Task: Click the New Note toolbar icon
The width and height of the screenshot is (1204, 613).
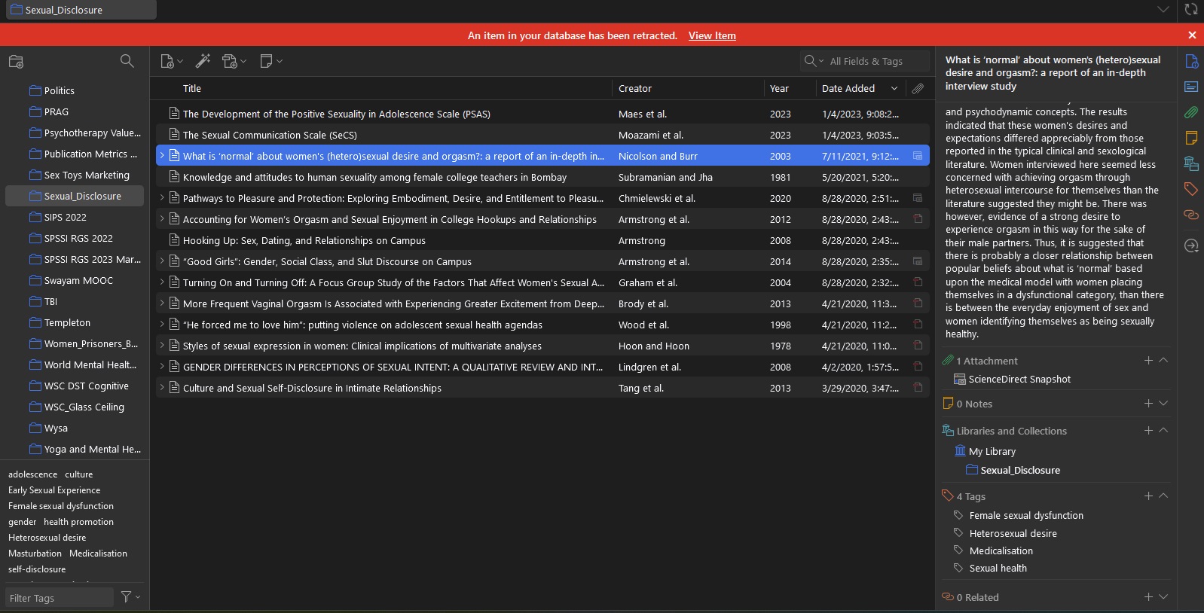Action: (x=266, y=61)
